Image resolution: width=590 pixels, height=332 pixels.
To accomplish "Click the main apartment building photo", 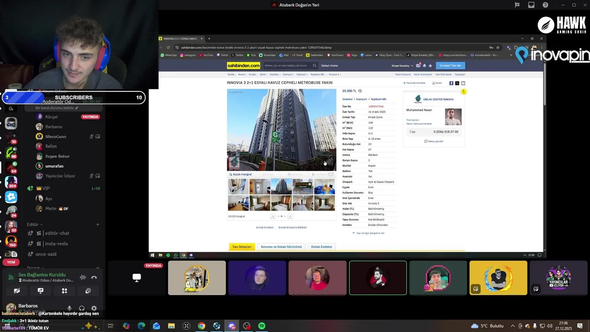I will point(282,130).
